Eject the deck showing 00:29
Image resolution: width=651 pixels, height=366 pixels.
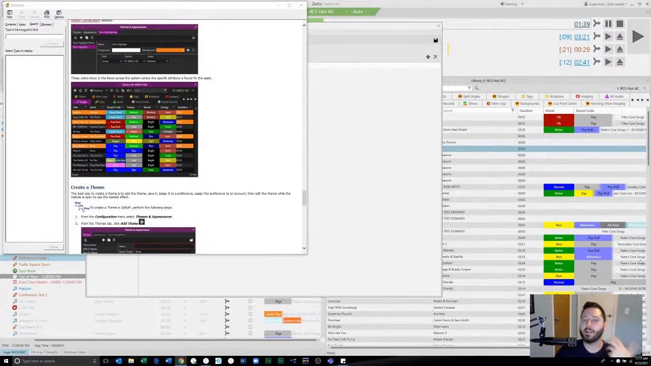619,49
